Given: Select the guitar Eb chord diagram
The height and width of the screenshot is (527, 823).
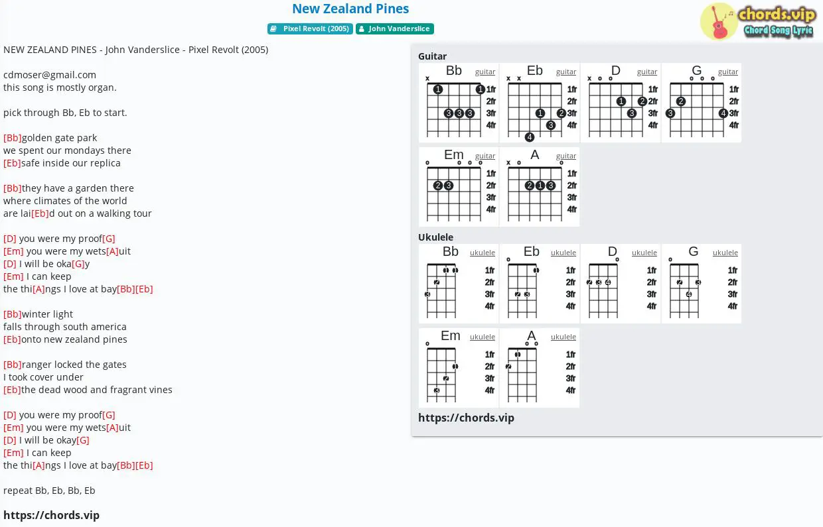Looking at the screenshot, I should pyautogui.click(x=540, y=103).
